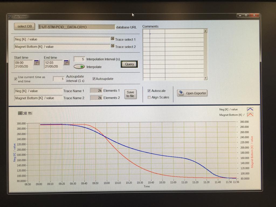Uncheck 'Use current time as end time'
276x207 pixels.
(16, 79)
